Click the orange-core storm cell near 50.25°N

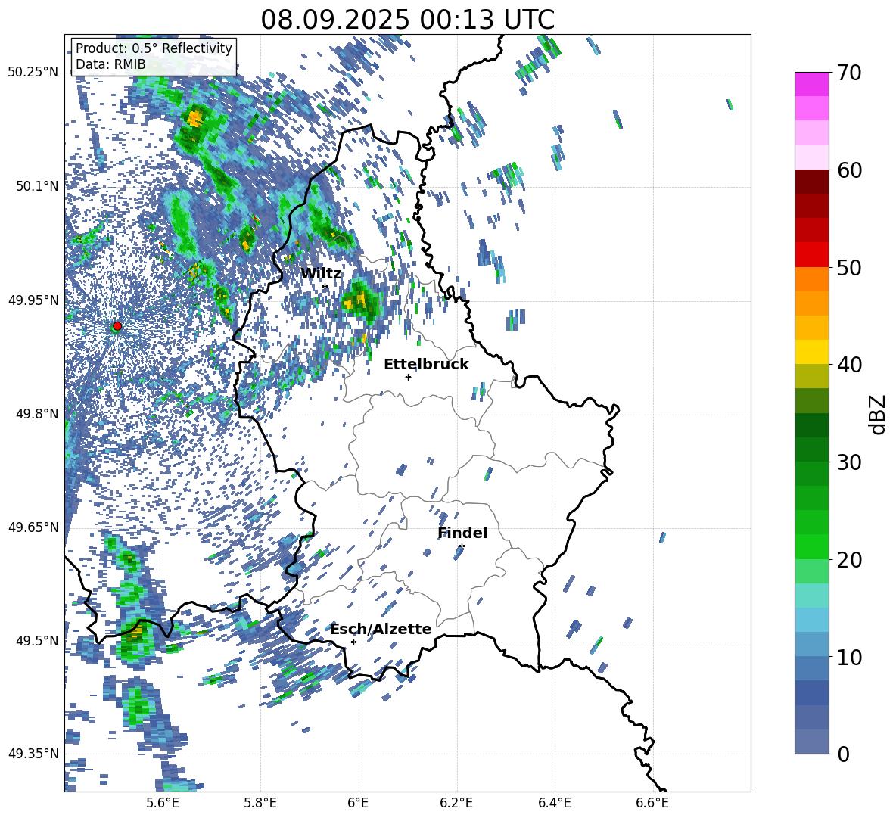(194, 120)
